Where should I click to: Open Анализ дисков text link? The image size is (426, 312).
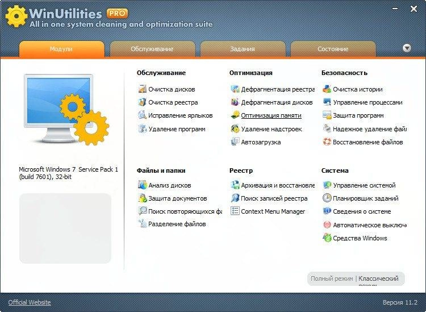point(170,185)
